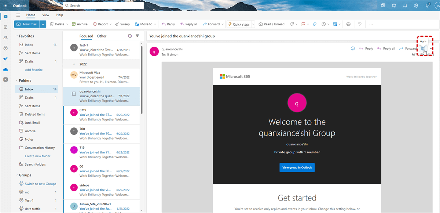The height and width of the screenshot is (213, 440).
Task: Tick the quanxiance'shi message checkbox
Action: 74,94
